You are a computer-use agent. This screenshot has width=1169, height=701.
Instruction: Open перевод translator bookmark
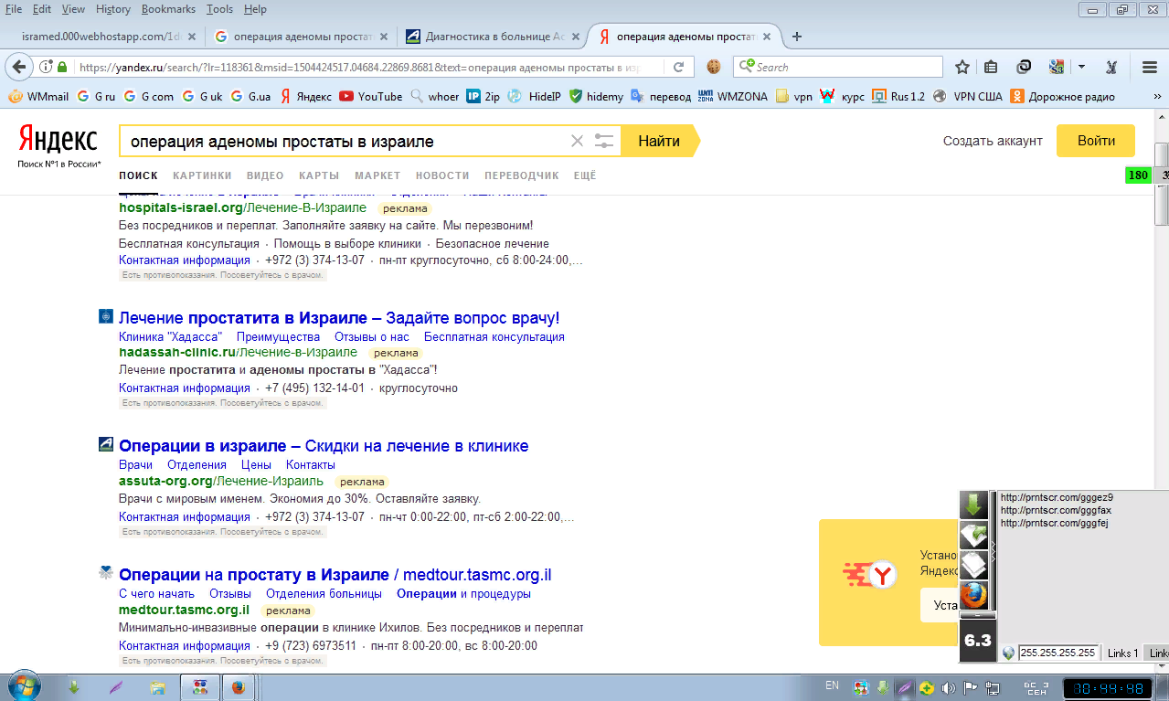point(662,96)
